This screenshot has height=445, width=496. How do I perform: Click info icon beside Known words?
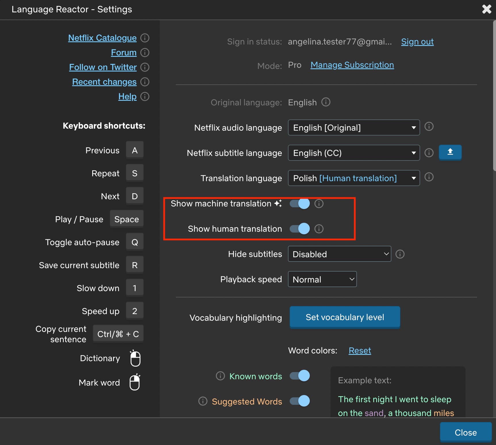click(220, 376)
